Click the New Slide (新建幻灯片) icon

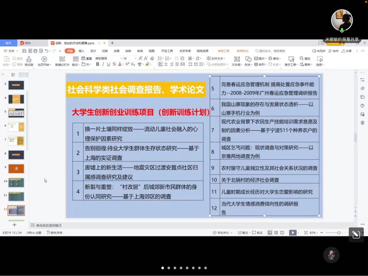point(62,59)
